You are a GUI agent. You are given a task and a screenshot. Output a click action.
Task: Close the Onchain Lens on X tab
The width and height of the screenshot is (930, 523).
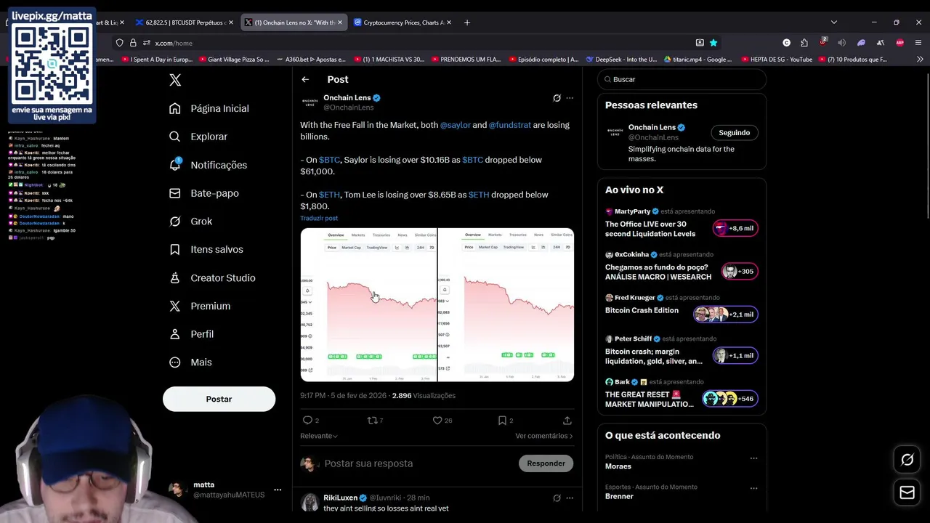[x=339, y=23]
